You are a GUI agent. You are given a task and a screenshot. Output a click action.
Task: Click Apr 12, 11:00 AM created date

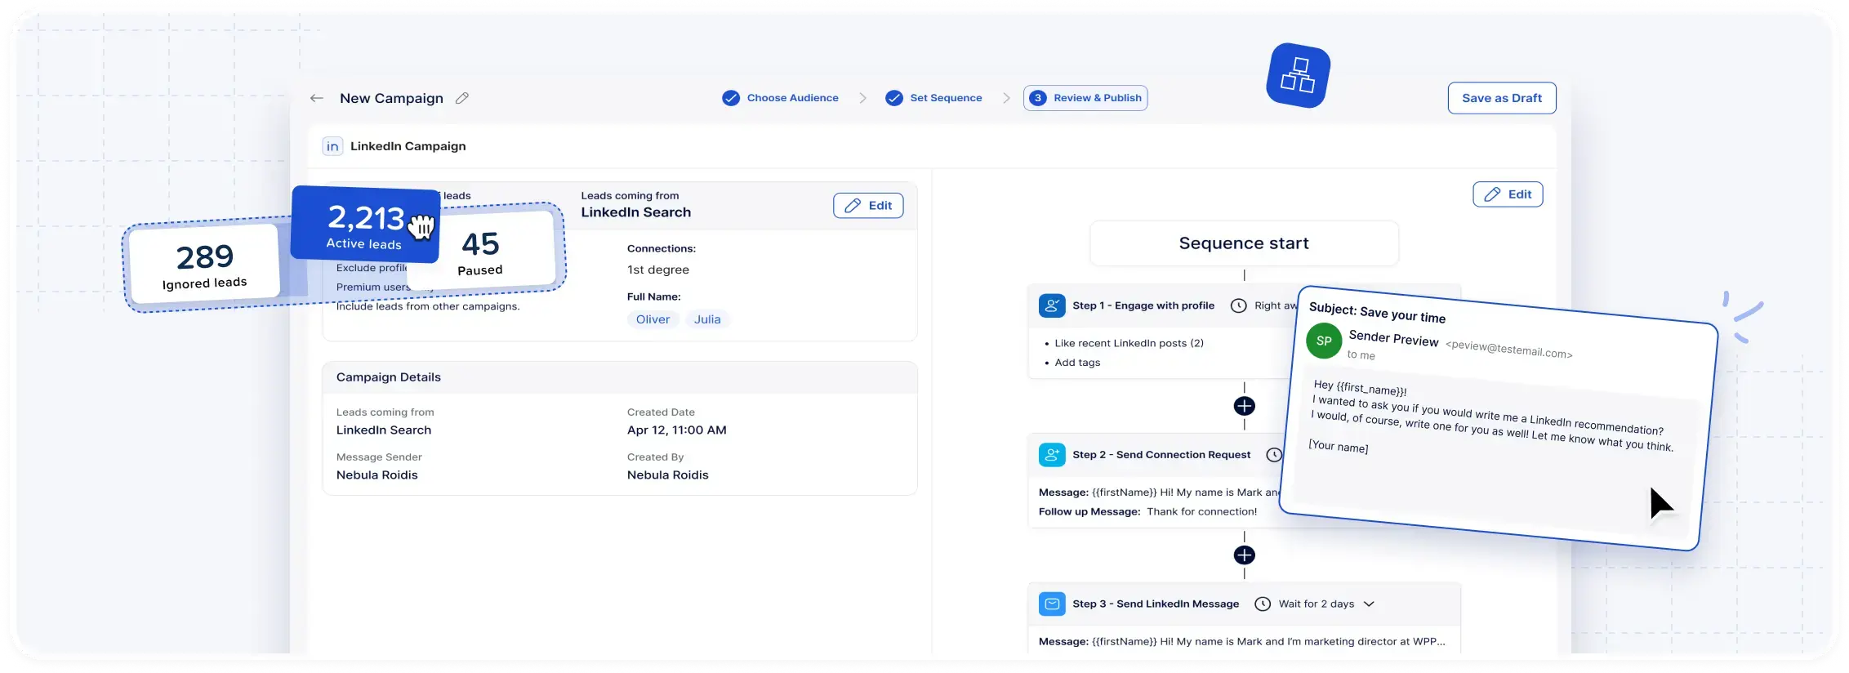click(x=677, y=430)
